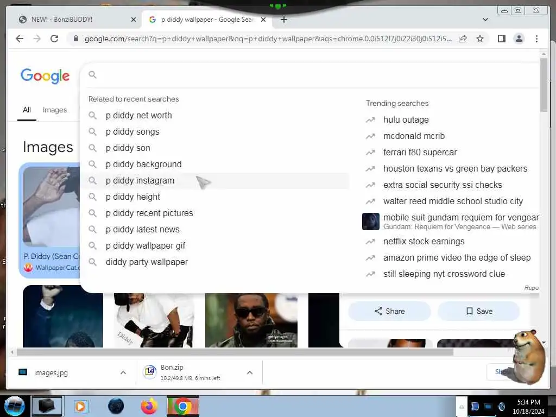Open the dark globe taskbar icon
Image resolution: width=556 pixels, height=417 pixels.
[x=116, y=406]
